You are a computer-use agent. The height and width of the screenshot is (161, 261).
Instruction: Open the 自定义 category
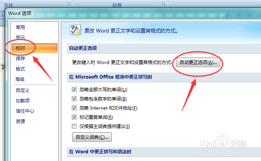23,90
